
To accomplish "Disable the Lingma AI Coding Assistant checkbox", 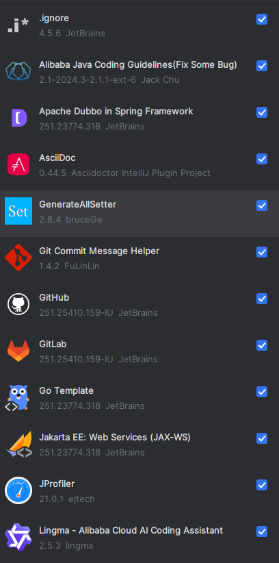I will [x=262, y=531].
